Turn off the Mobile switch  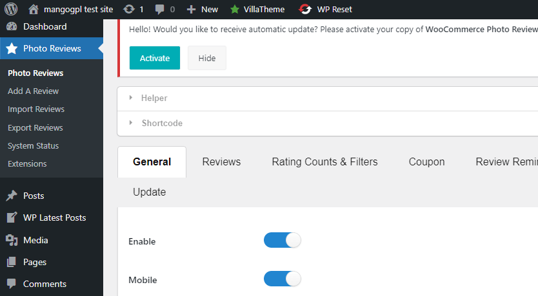click(283, 279)
